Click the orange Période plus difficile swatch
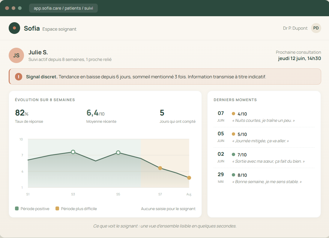Viewport: 329px width, 238px height. tap(57, 208)
